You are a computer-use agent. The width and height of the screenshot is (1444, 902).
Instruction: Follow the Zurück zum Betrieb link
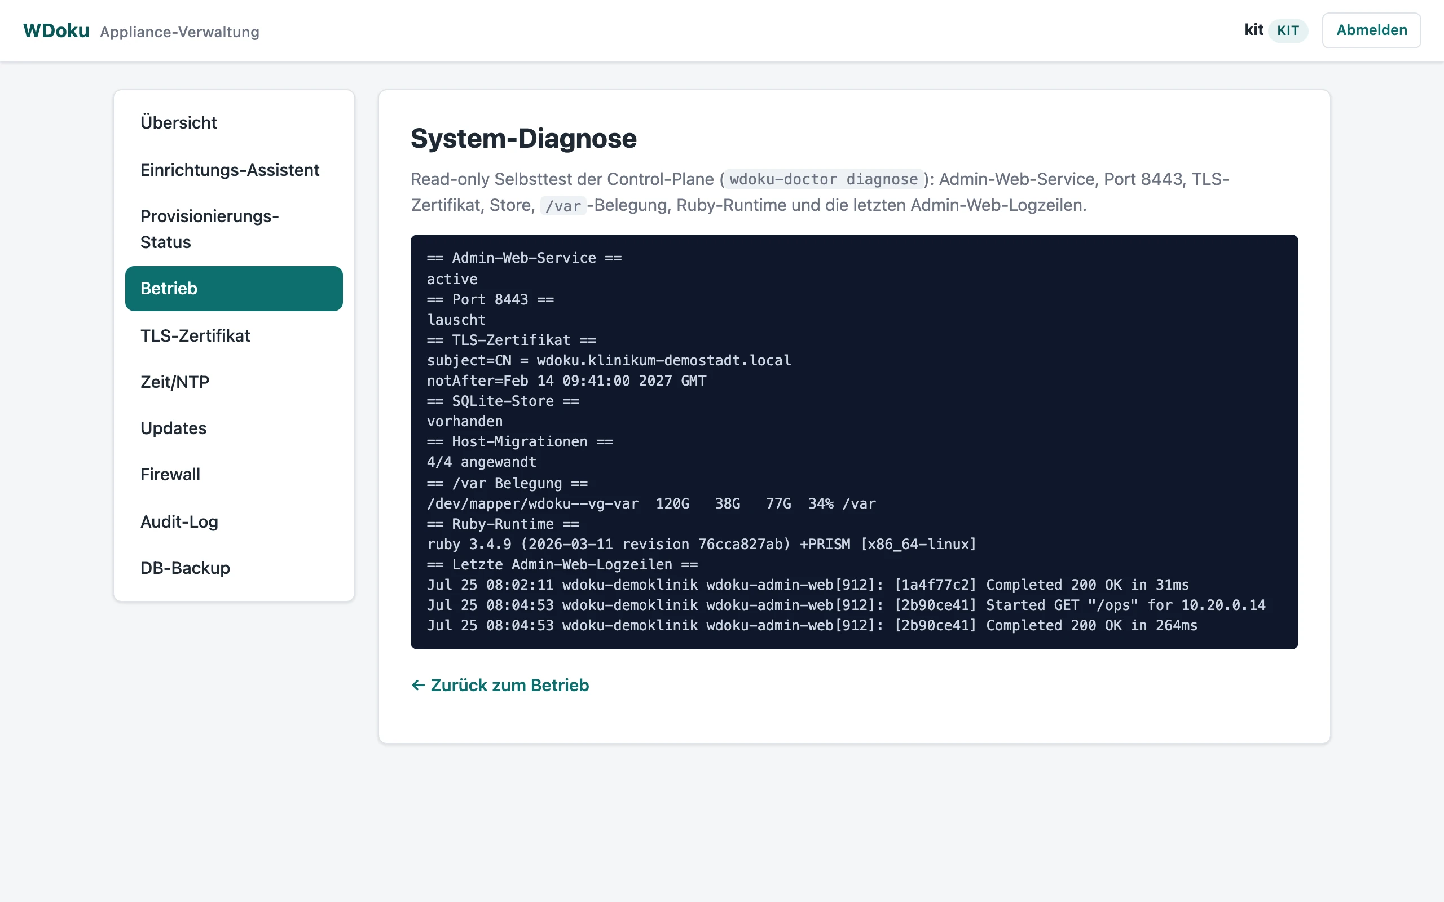[500, 686]
